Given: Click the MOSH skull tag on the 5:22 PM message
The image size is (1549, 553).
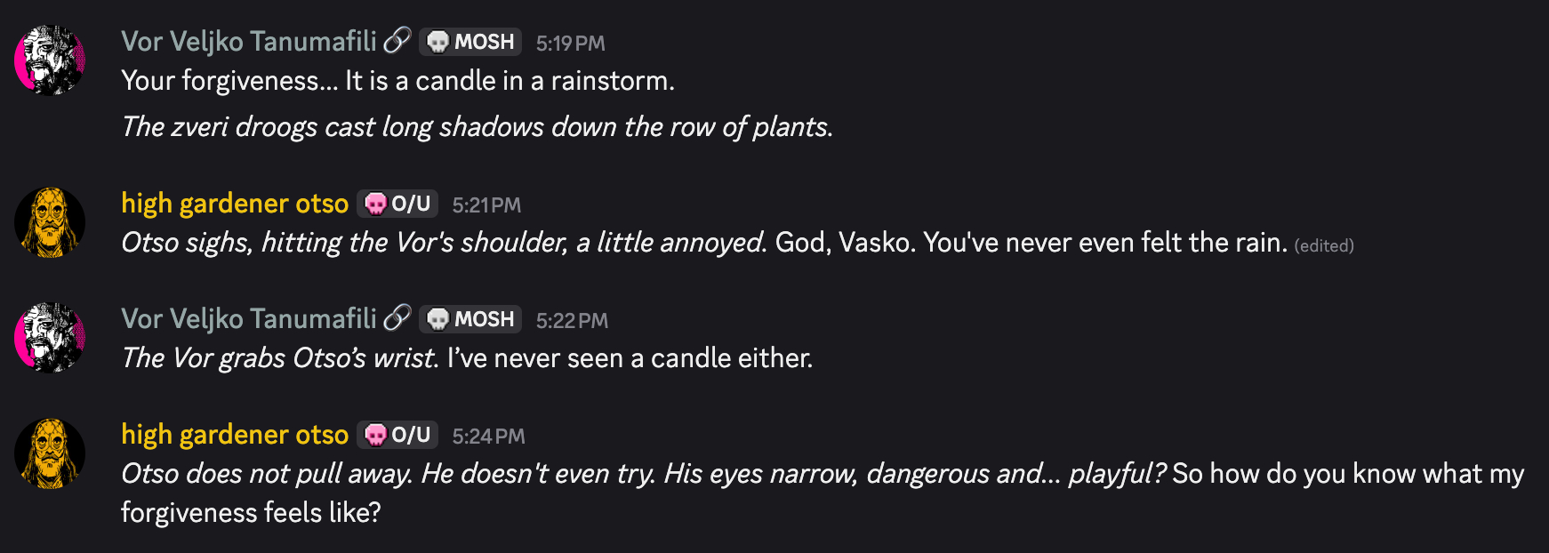Looking at the screenshot, I should pos(470,319).
